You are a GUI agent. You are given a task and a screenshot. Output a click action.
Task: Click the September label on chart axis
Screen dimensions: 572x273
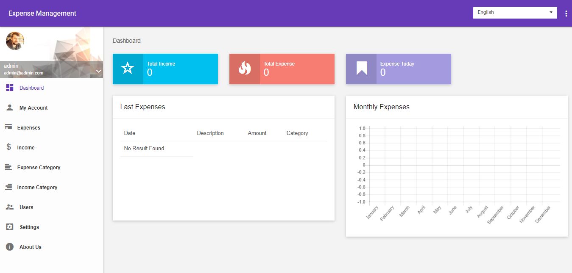pos(495,215)
